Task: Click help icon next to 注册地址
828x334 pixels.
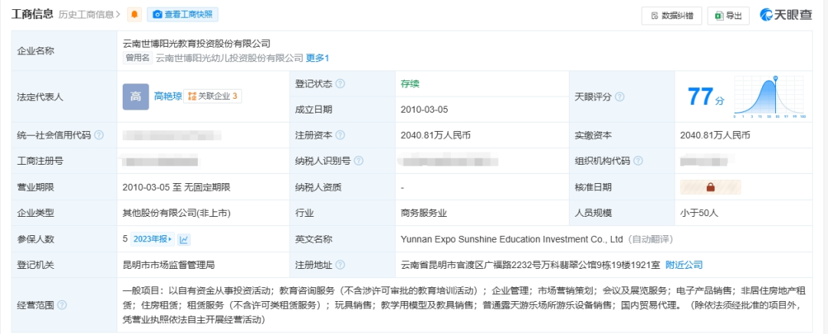Action: click(340, 265)
